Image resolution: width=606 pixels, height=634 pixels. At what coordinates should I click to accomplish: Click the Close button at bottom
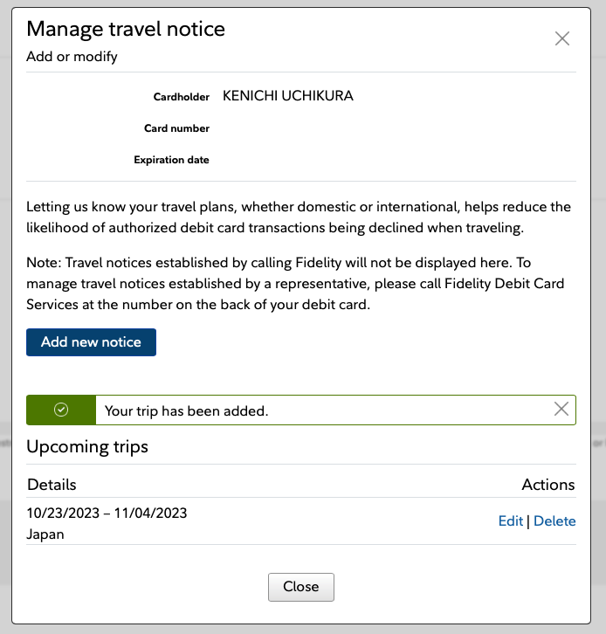click(300, 587)
